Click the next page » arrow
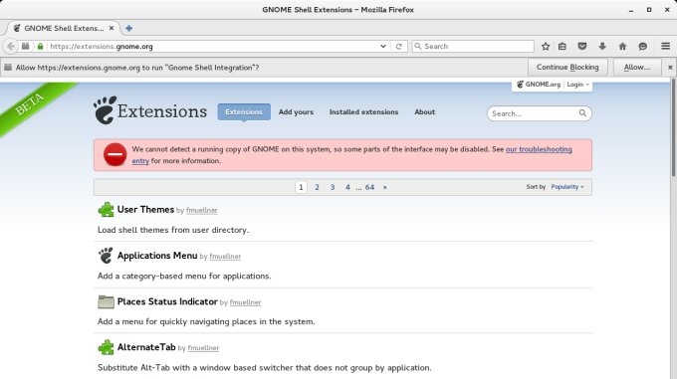Screen dimensions: 677x379 tap(384, 187)
